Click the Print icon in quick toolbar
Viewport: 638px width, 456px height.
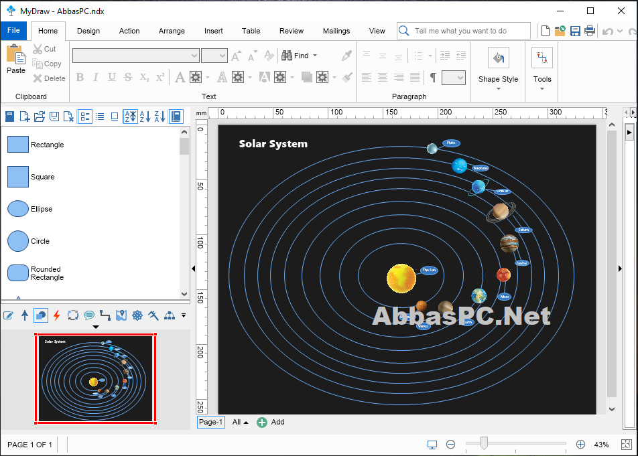(590, 31)
